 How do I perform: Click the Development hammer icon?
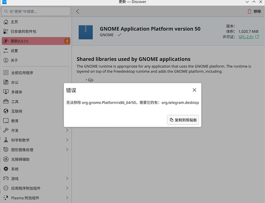[x=6, y=130]
